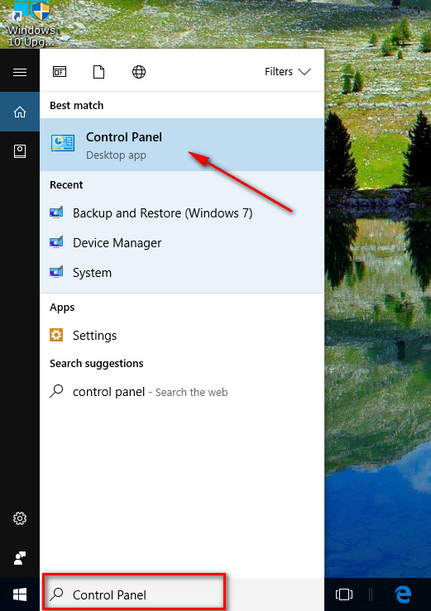Click the Windows Start button
Image resolution: width=431 pixels, height=611 pixels.
pos(20,594)
